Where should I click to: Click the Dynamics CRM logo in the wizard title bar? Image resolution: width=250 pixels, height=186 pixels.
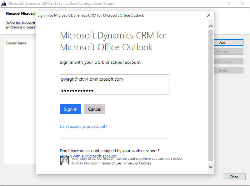click(3, 3)
